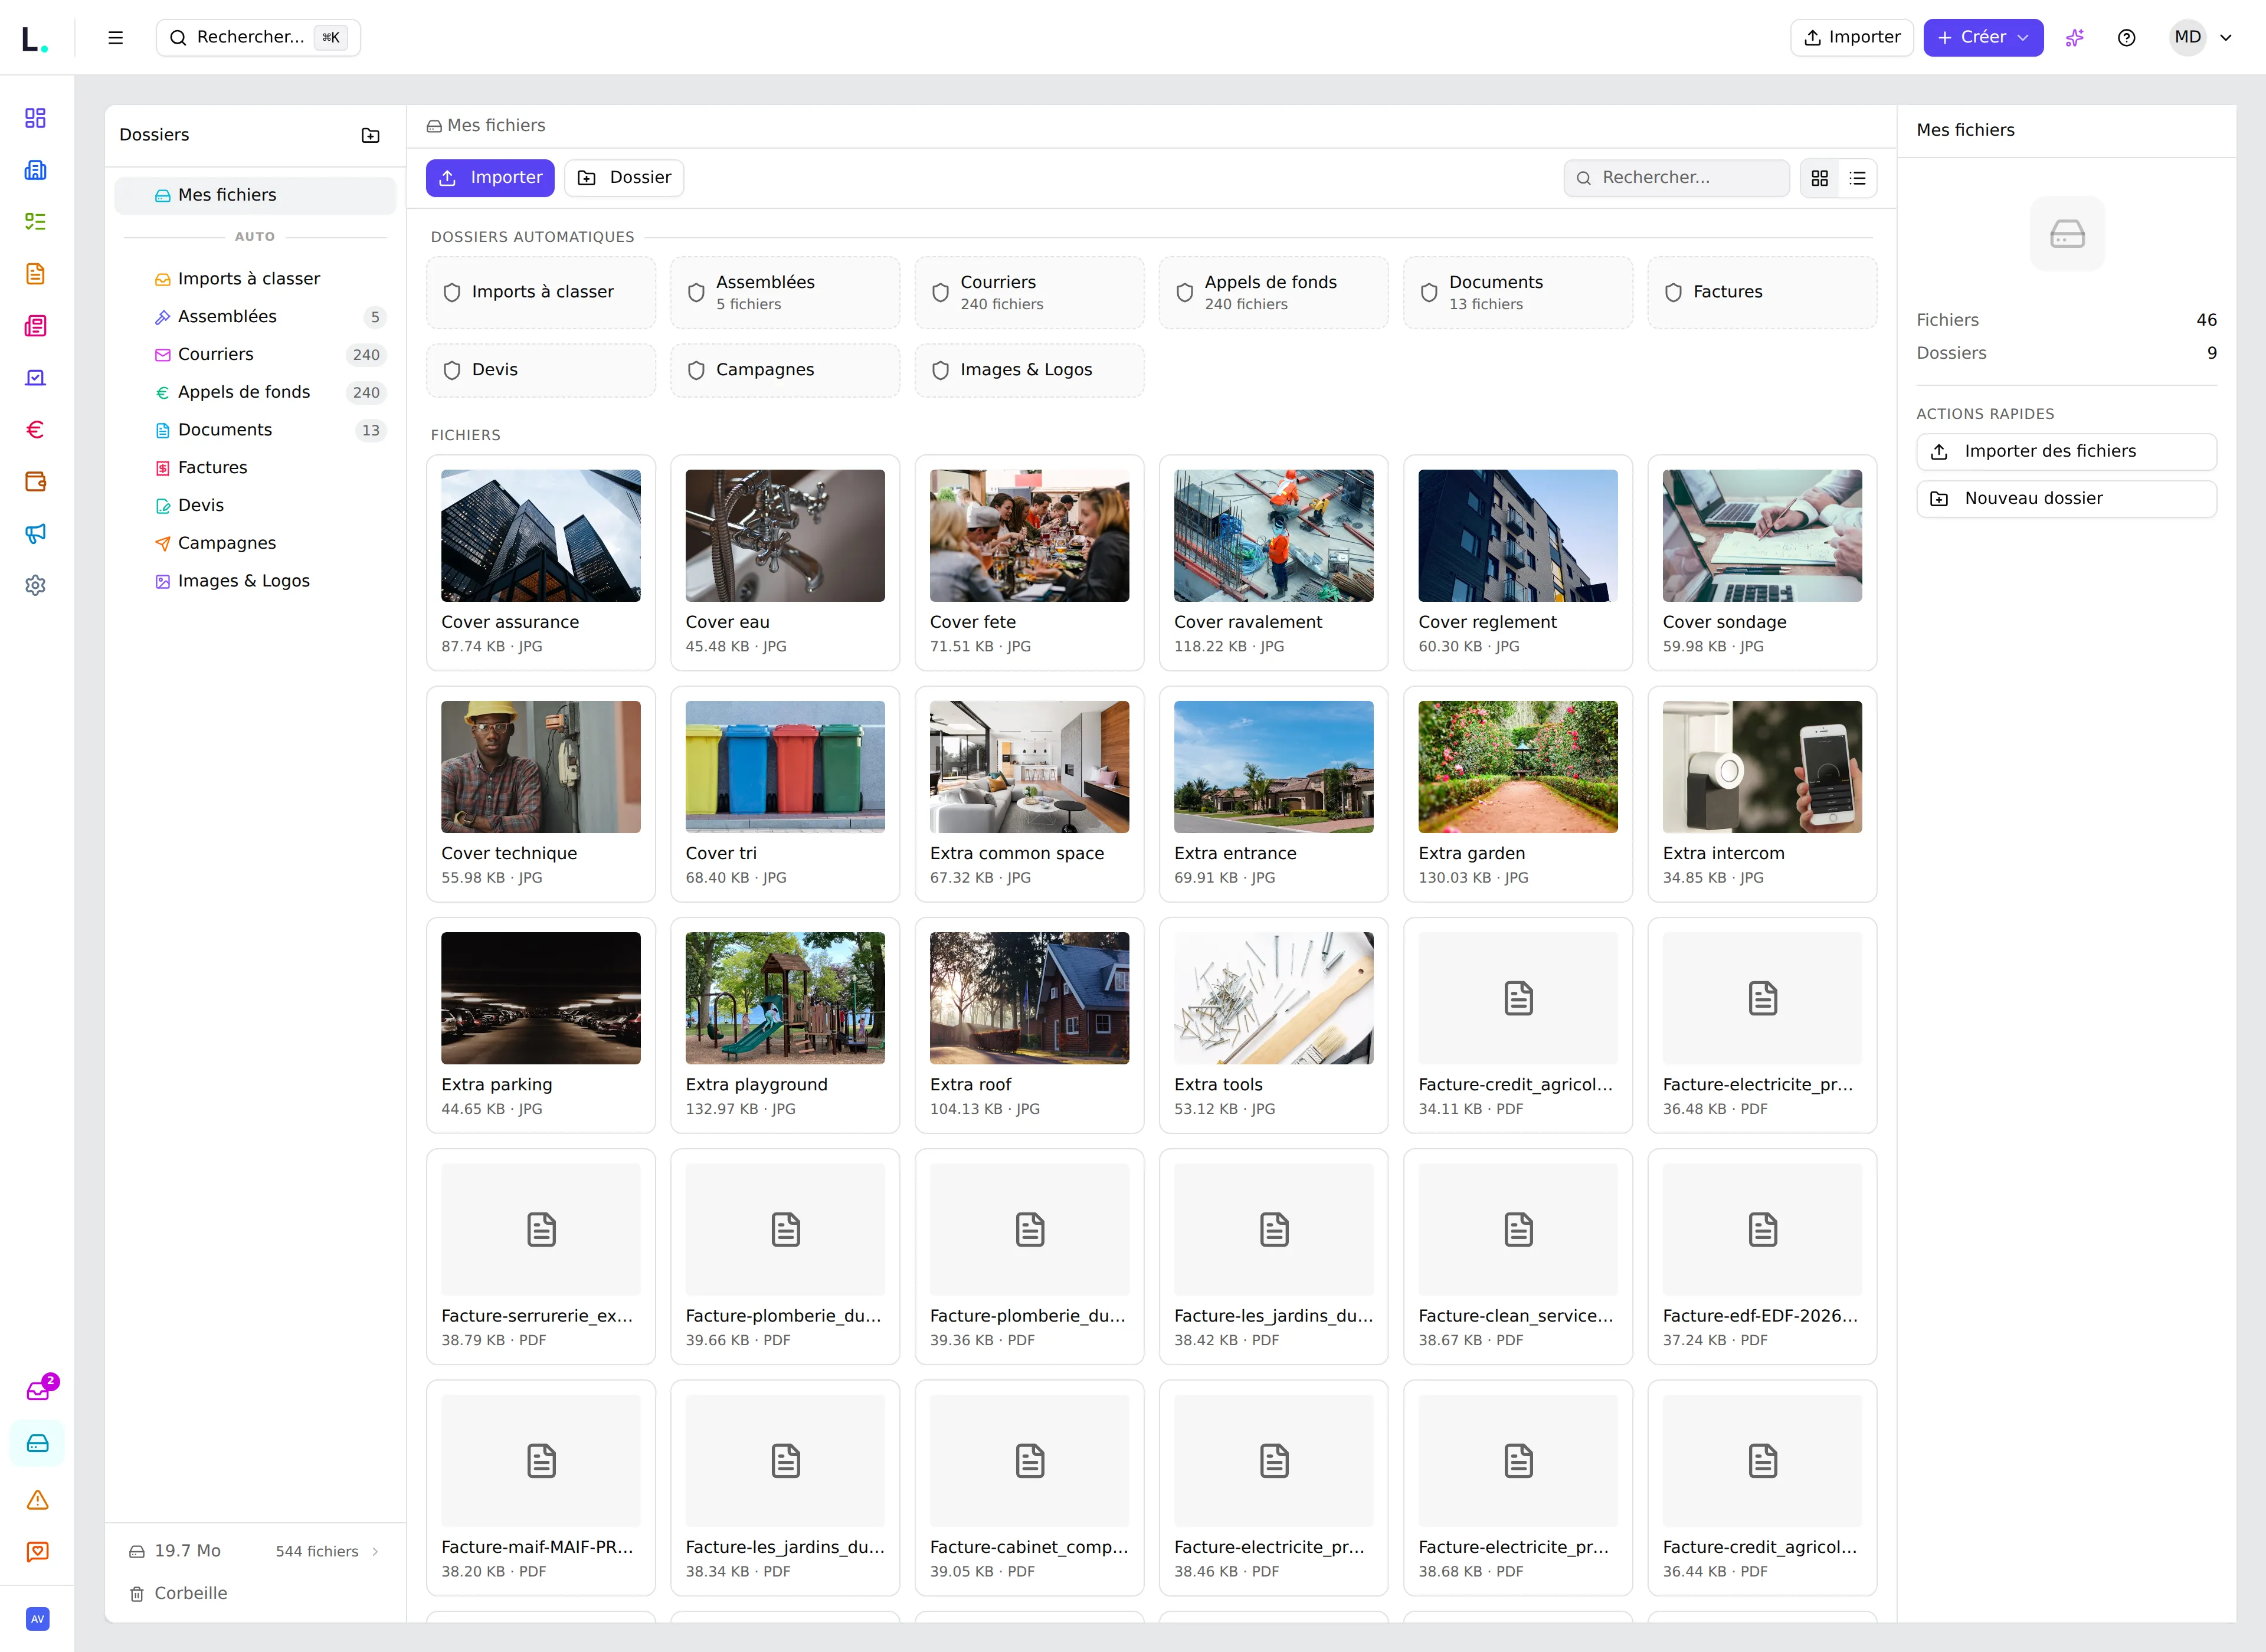Switch to list view
This screenshot has height=1652, width=2266.
[1858, 178]
